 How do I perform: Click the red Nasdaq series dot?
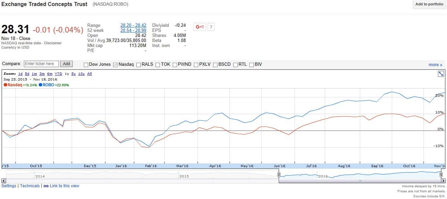click(x=5, y=85)
